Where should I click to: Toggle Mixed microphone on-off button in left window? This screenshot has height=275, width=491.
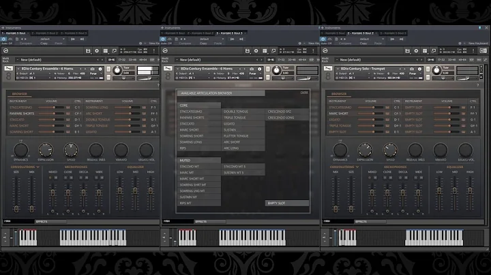50,178
